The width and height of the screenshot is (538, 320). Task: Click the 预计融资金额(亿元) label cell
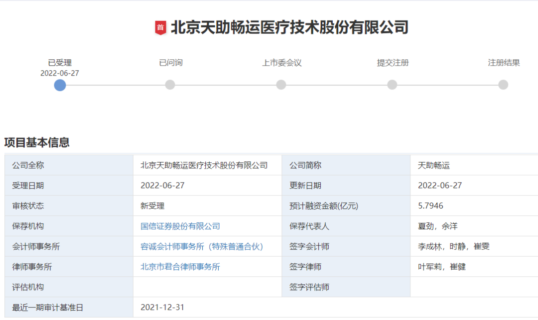(x=346, y=206)
